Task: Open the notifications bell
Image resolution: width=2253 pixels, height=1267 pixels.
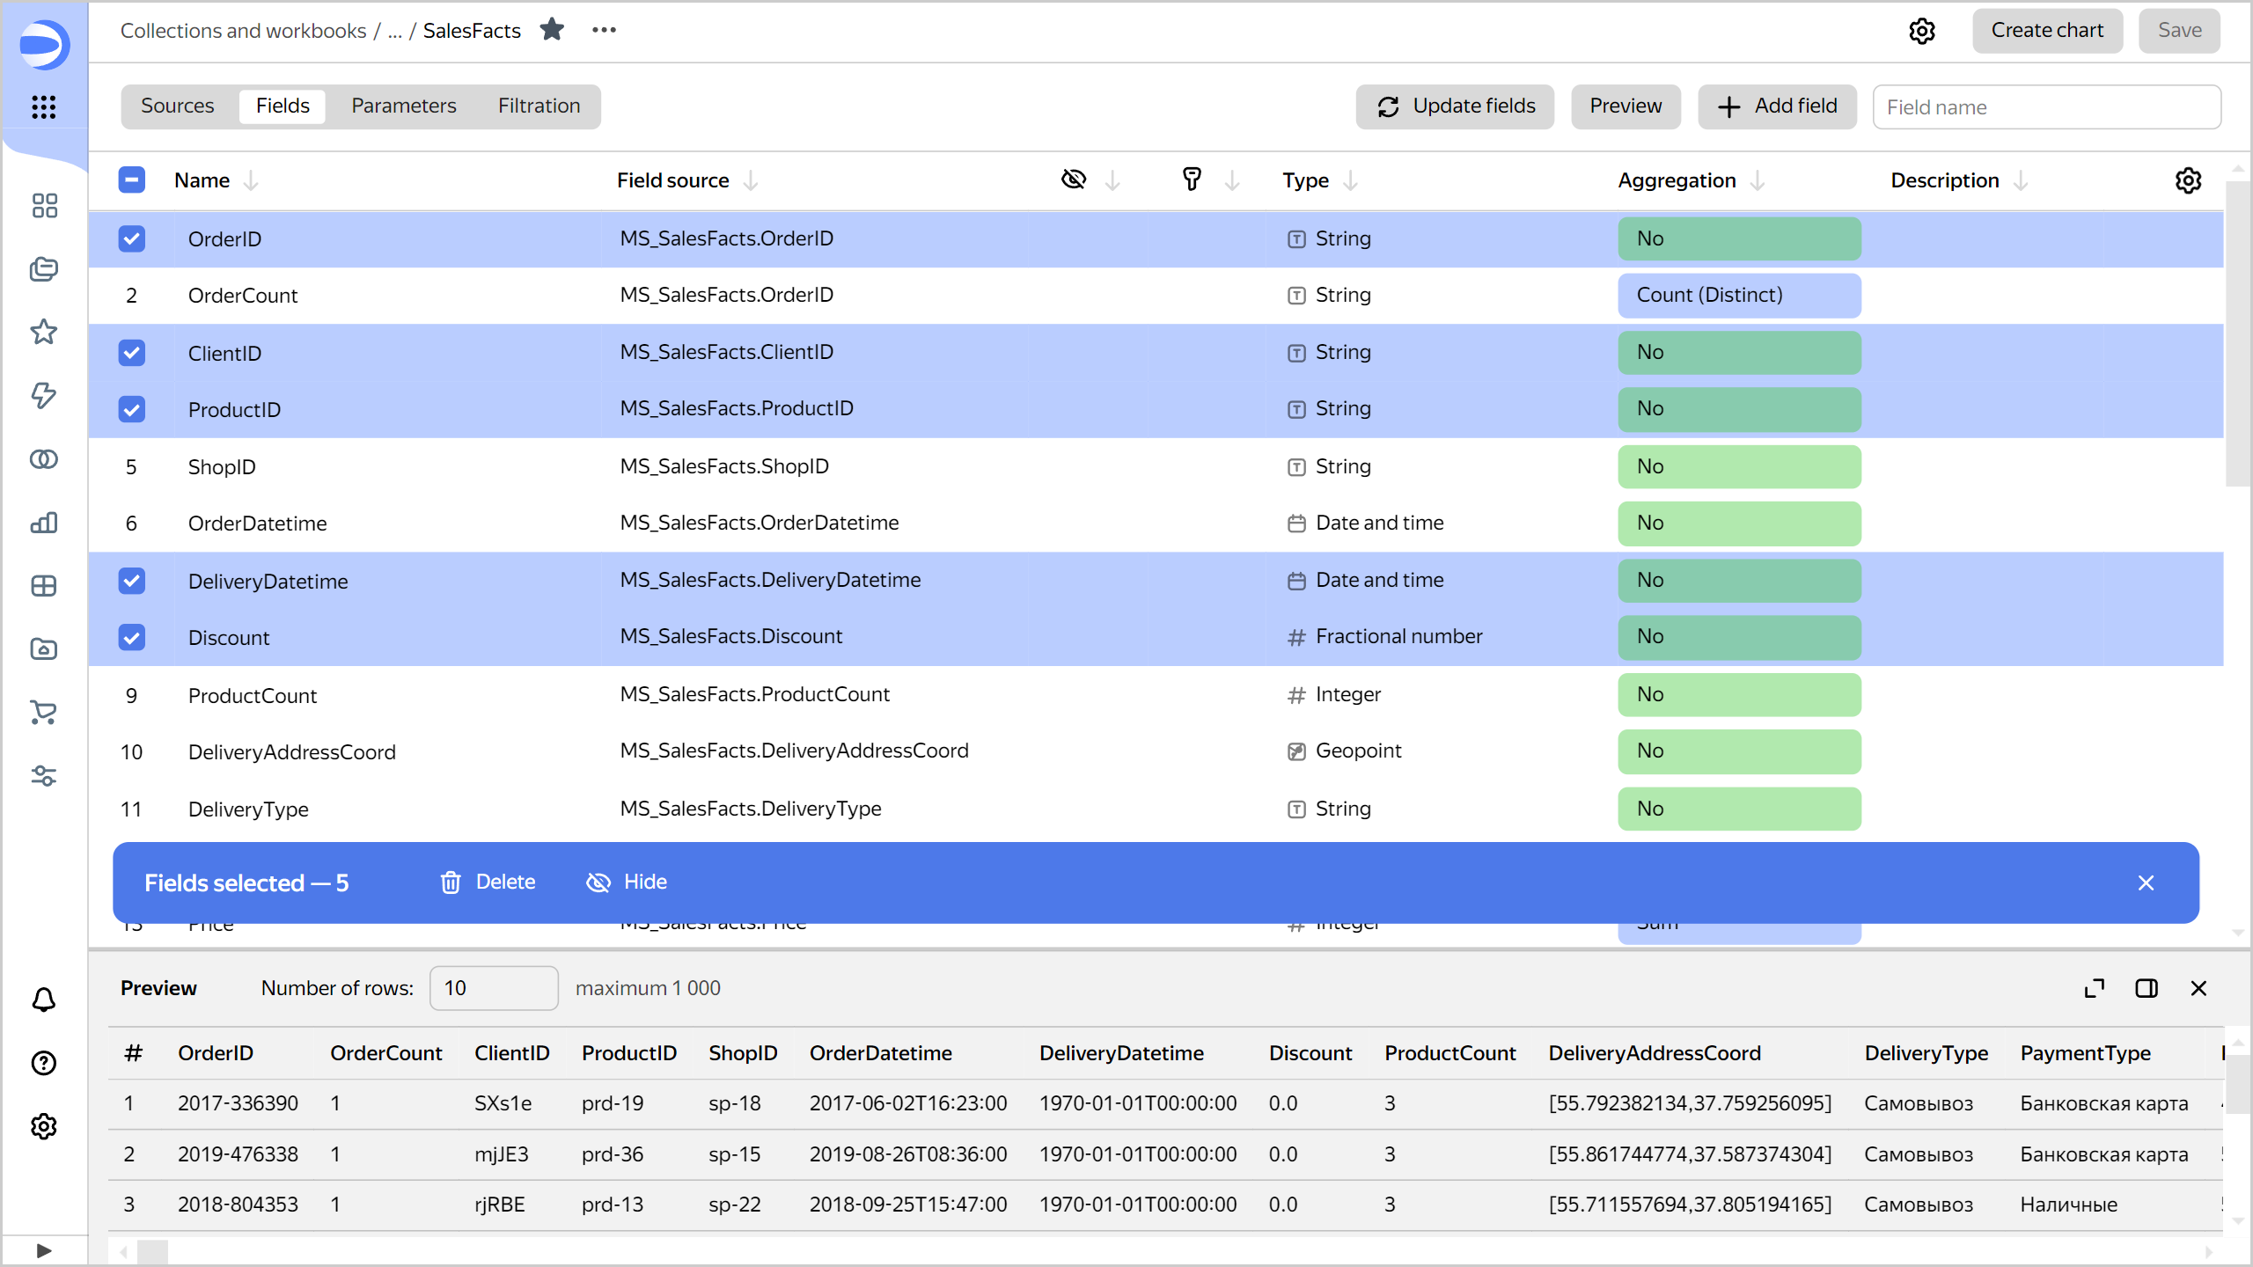Action: tap(43, 1000)
